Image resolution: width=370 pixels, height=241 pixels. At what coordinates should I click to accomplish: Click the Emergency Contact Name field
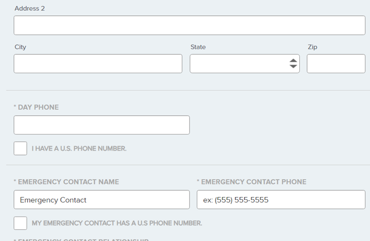point(101,200)
